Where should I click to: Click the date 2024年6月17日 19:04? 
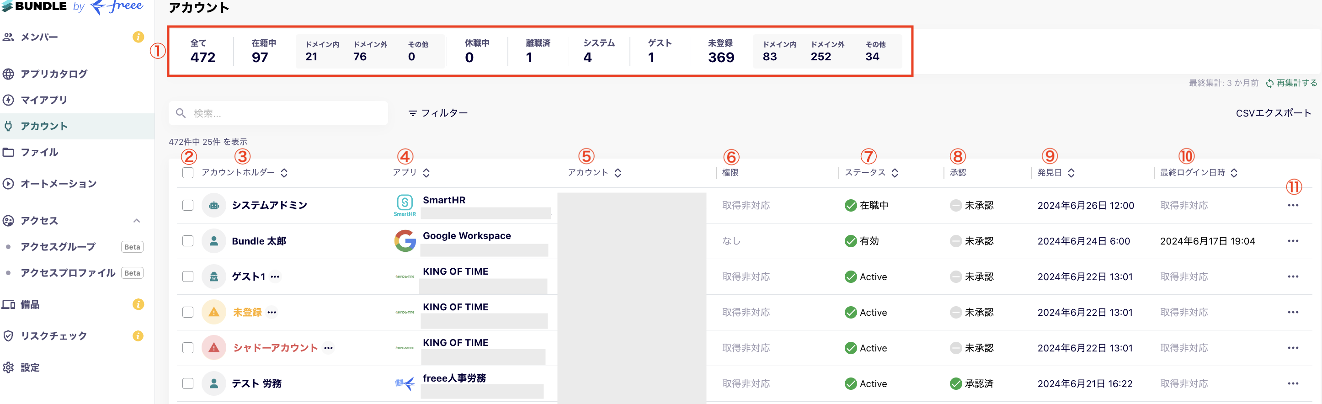pos(1207,241)
